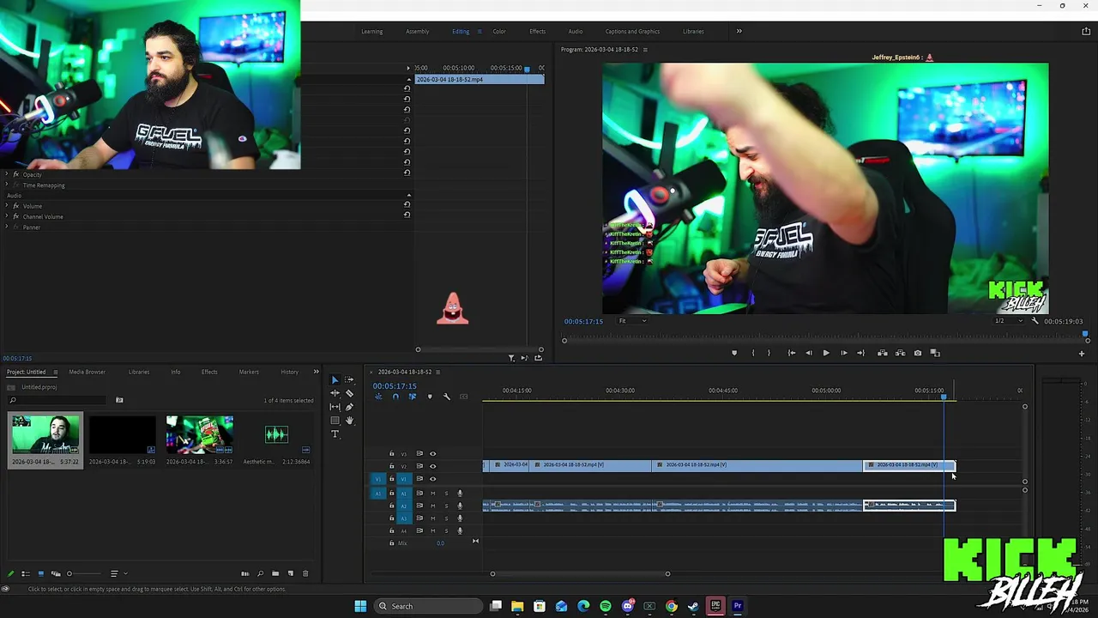This screenshot has height=618, width=1098.
Task: Click Find icon in Project panel footer
Action: (260, 573)
